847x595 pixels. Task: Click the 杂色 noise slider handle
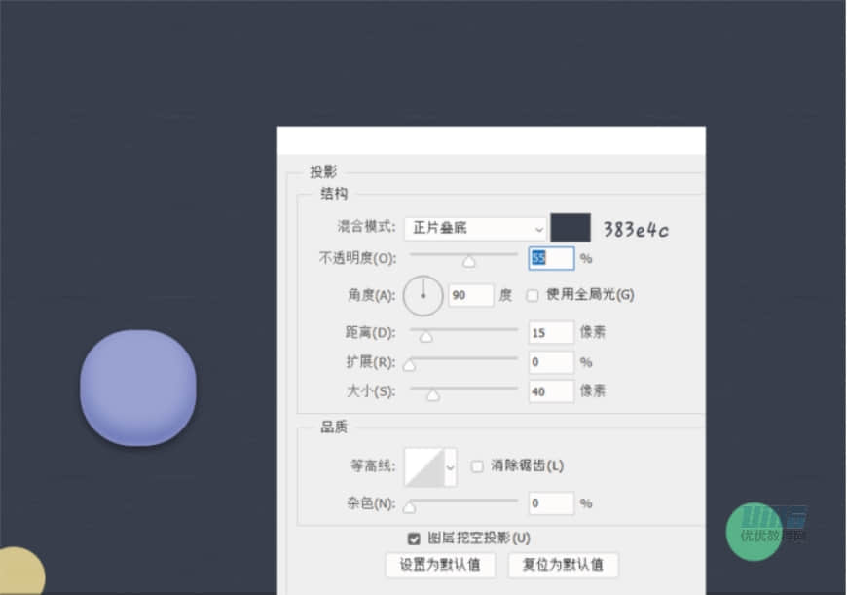click(x=410, y=507)
